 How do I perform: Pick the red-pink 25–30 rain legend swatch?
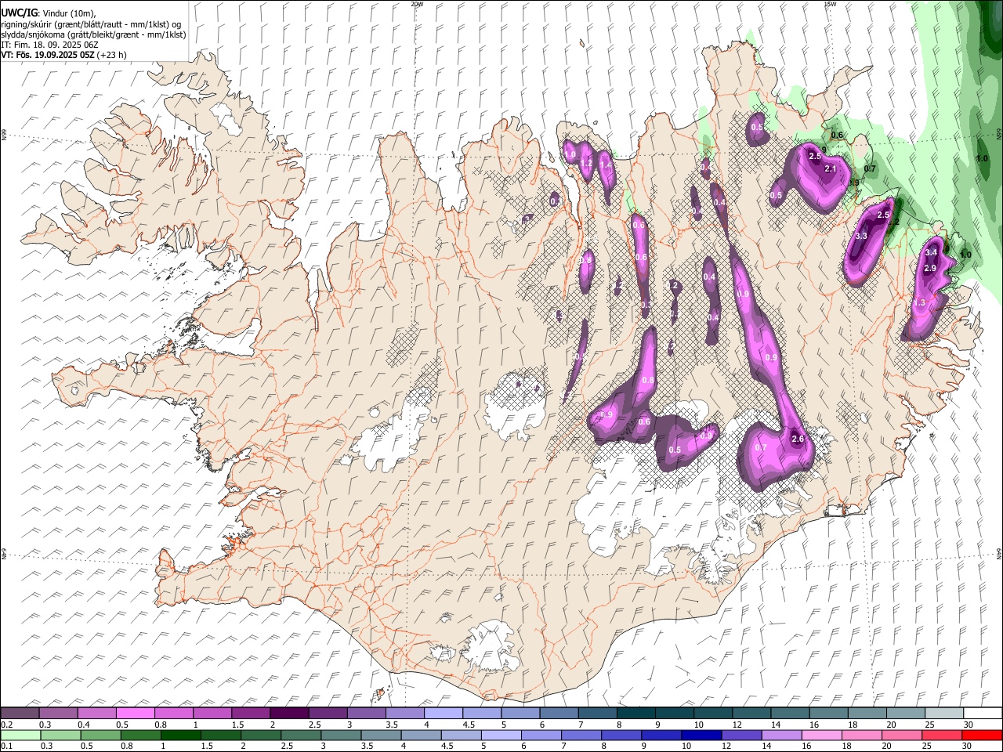point(941,736)
